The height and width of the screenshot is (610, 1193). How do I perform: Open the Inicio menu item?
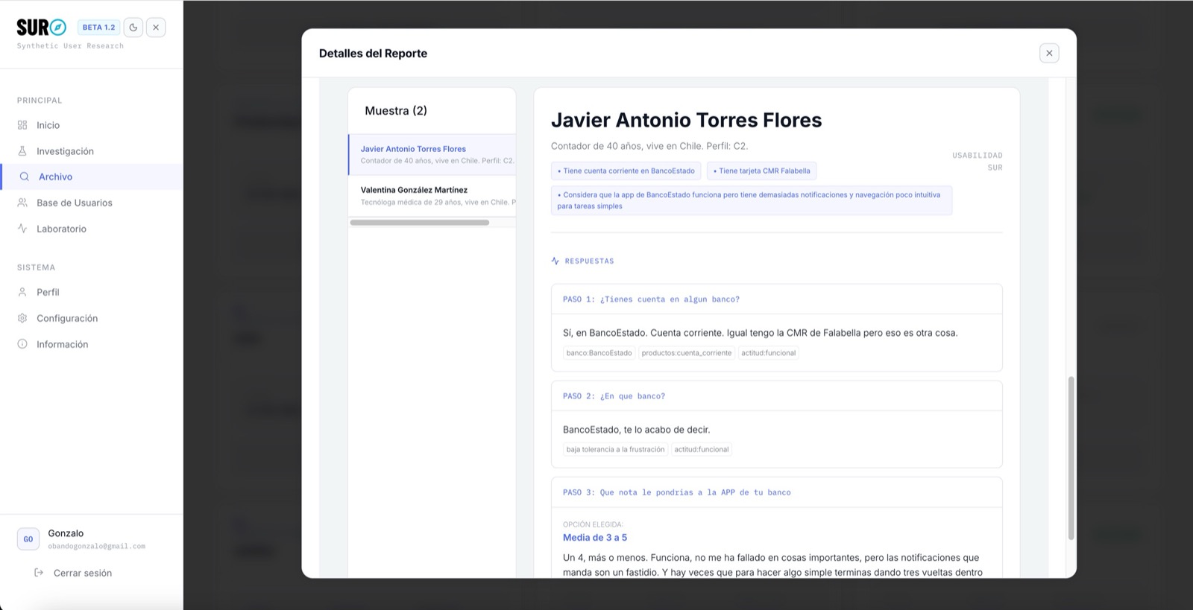pyautogui.click(x=91, y=125)
